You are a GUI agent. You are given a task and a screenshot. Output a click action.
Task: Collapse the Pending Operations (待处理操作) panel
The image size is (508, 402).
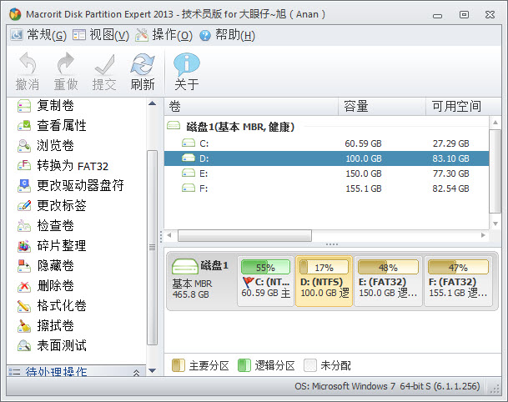(x=136, y=372)
